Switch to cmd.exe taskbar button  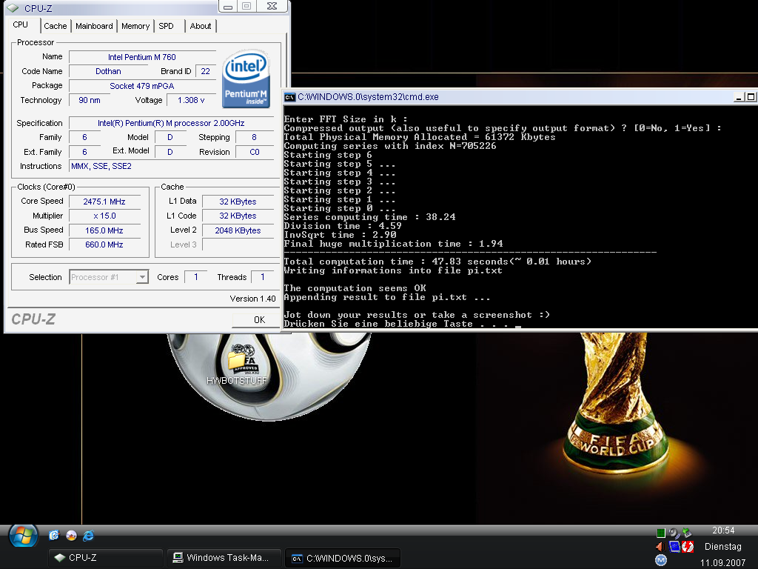343,558
